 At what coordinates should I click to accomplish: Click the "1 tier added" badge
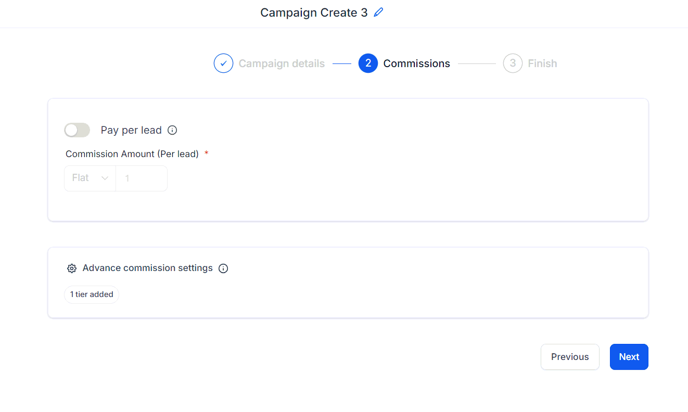(92, 294)
